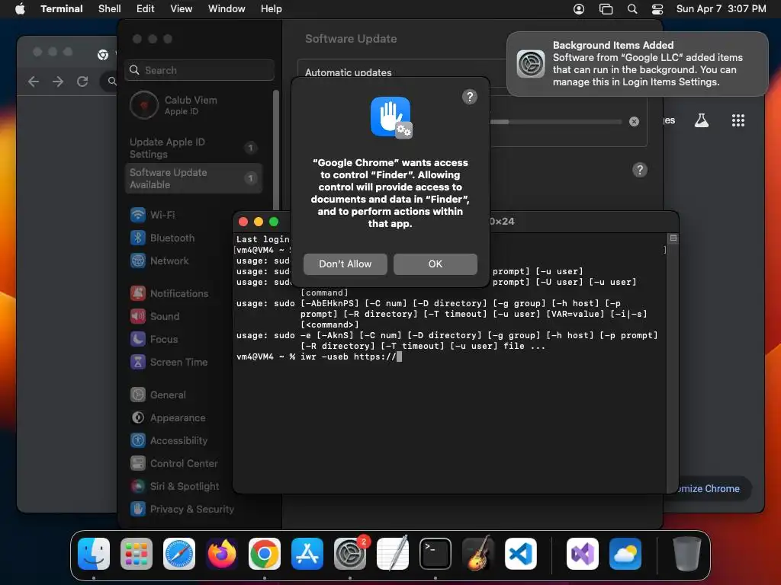781x585 pixels.
Task: Open Wi-Fi settings icon
Action: click(x=138, y=215)
